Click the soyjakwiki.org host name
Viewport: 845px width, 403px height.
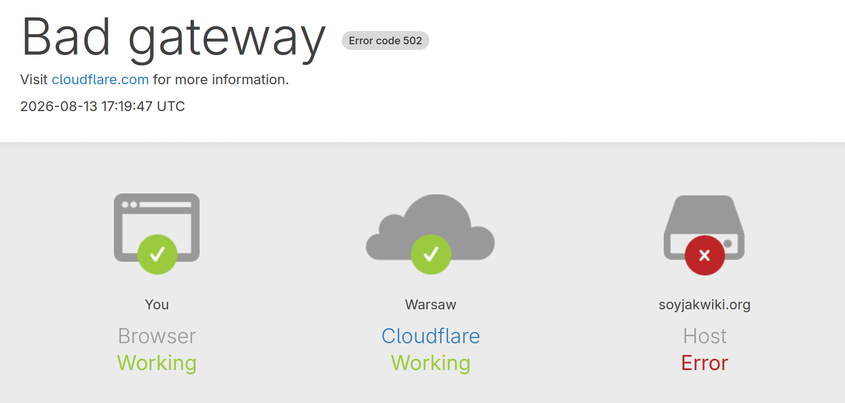(x=705, y=305)
